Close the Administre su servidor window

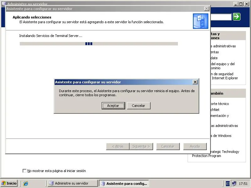(x=247, y=4)
